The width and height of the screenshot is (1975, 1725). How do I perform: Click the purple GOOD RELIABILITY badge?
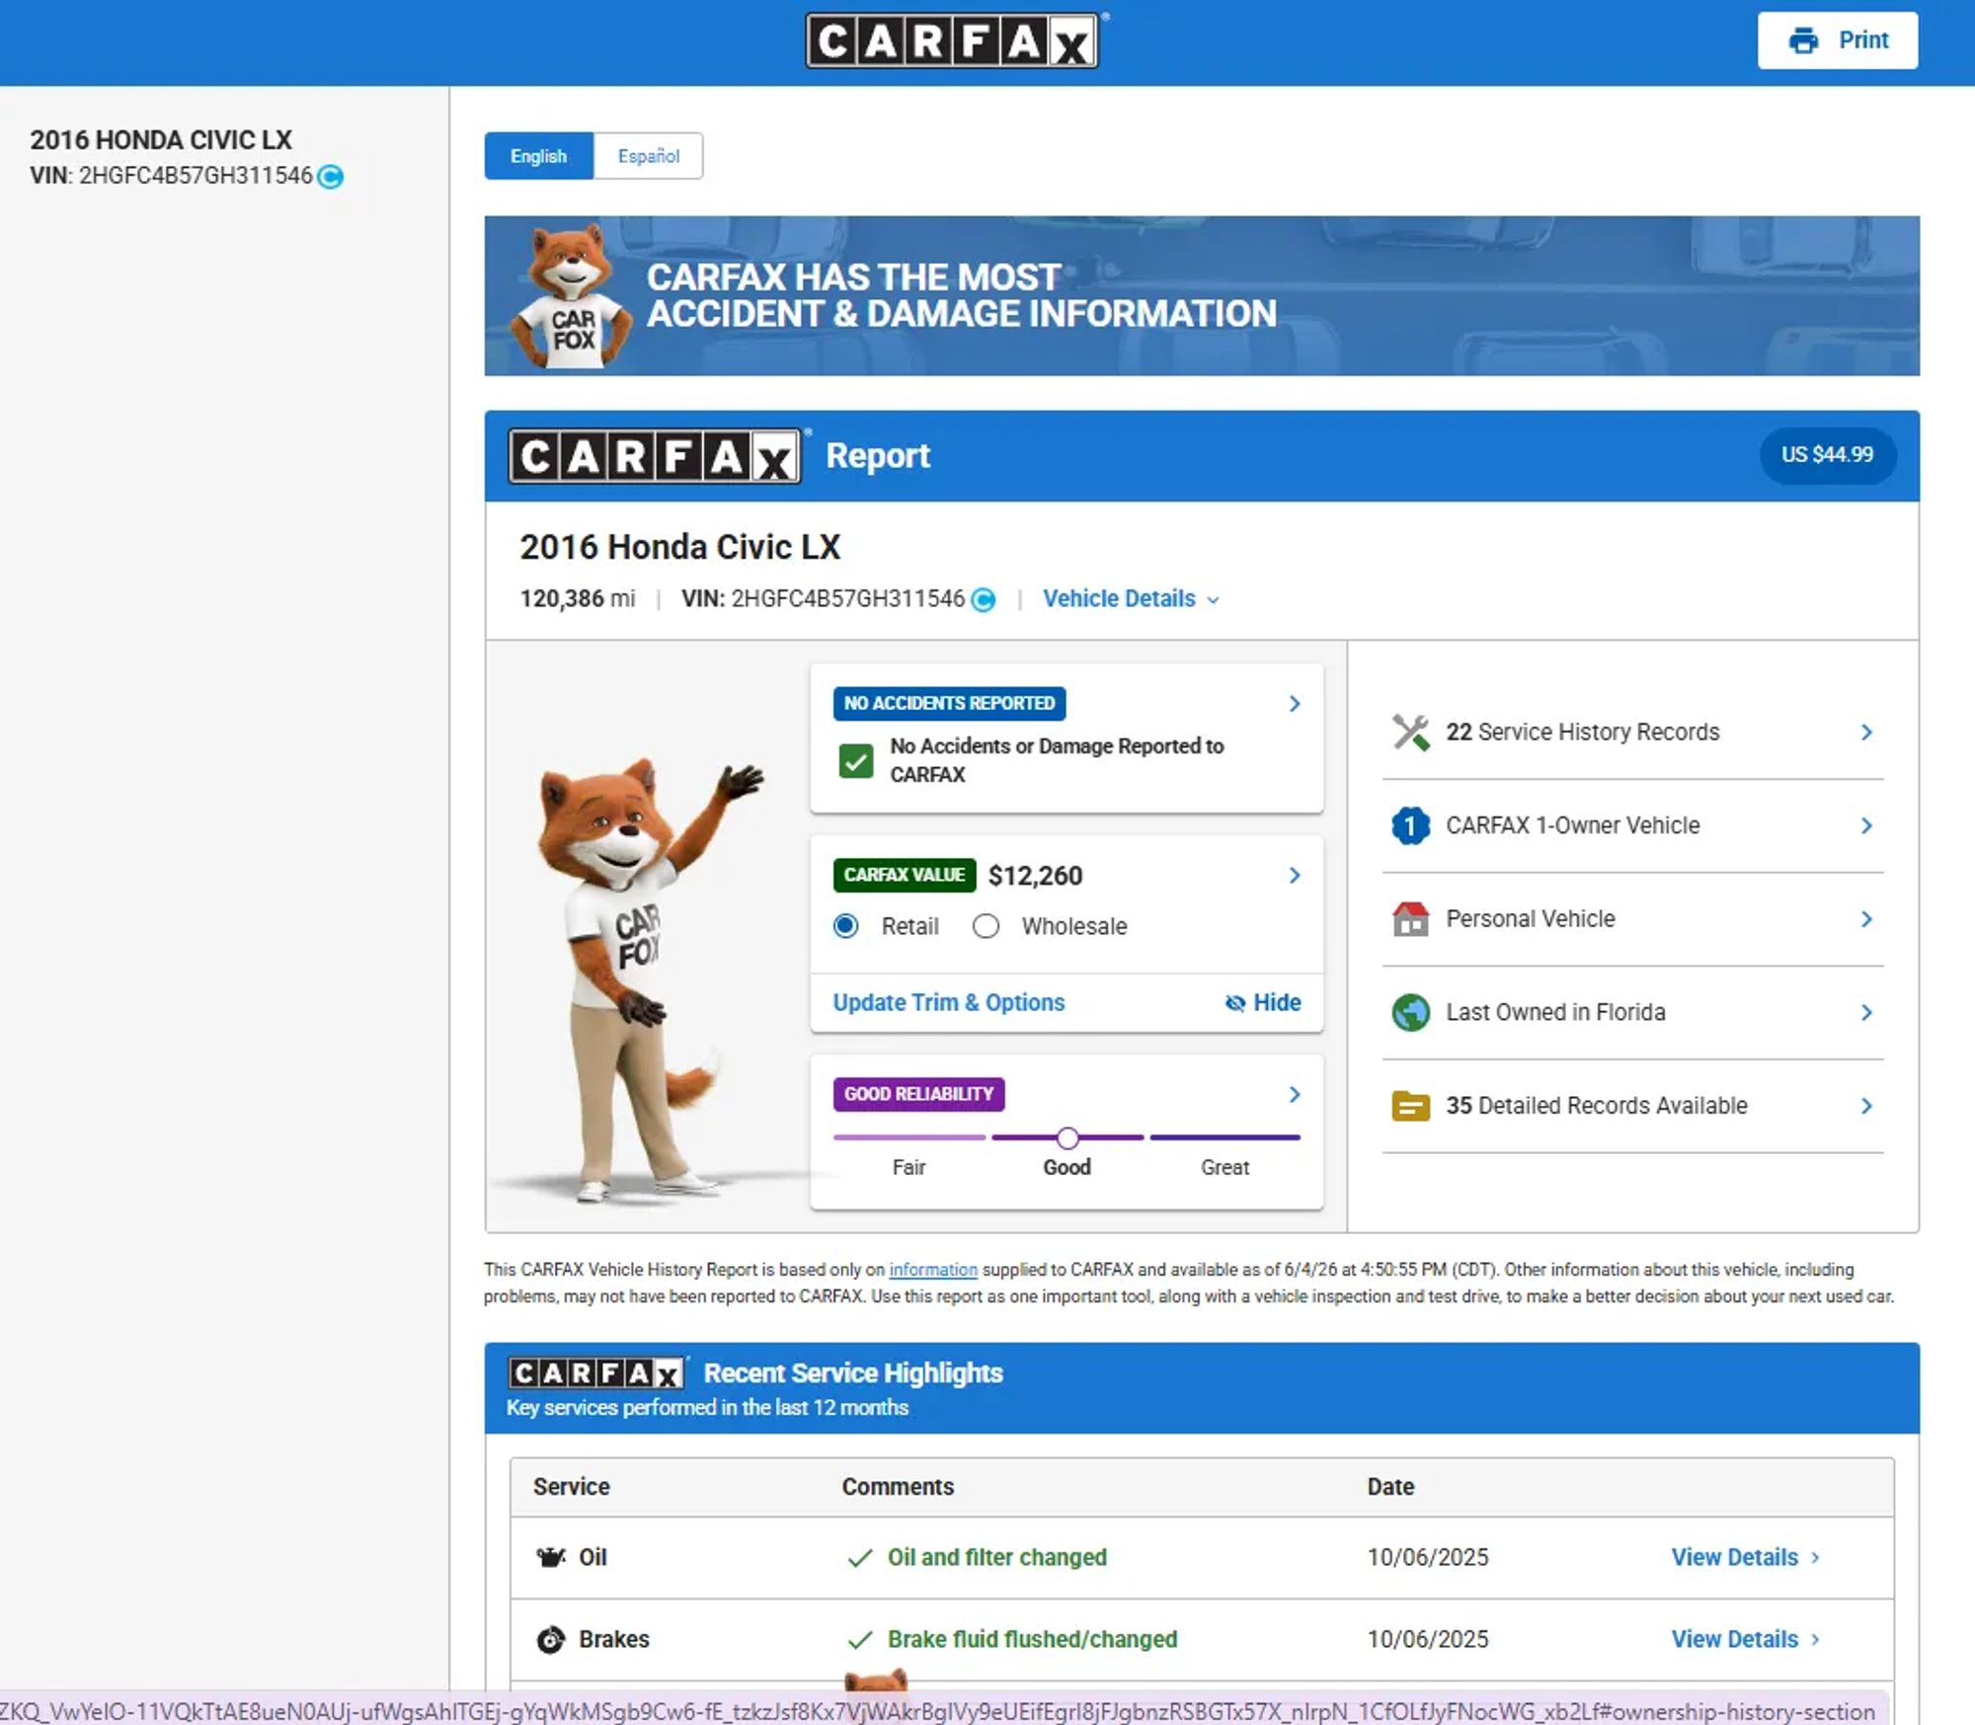[x=919, y=1094]
